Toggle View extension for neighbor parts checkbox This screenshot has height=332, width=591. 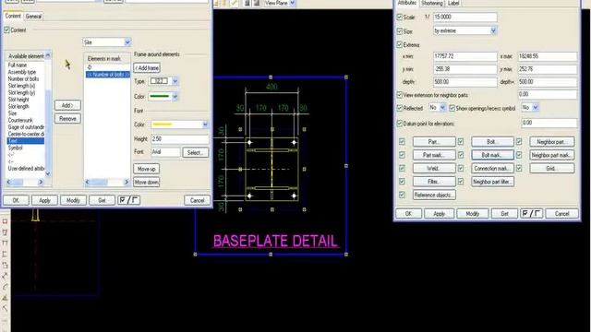coord(400,95)
